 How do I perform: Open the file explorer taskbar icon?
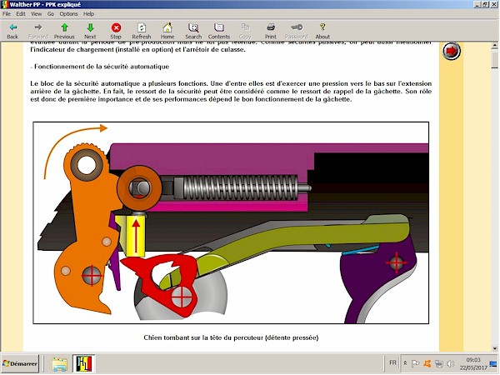(x=60, y=364)
